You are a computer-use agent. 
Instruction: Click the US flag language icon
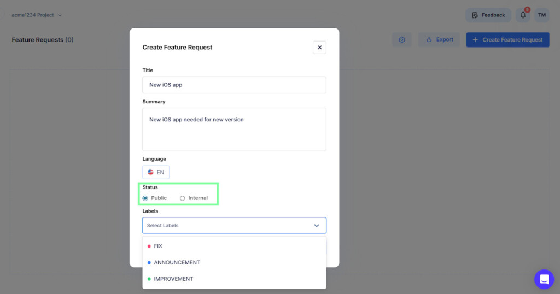coord(151,172)
